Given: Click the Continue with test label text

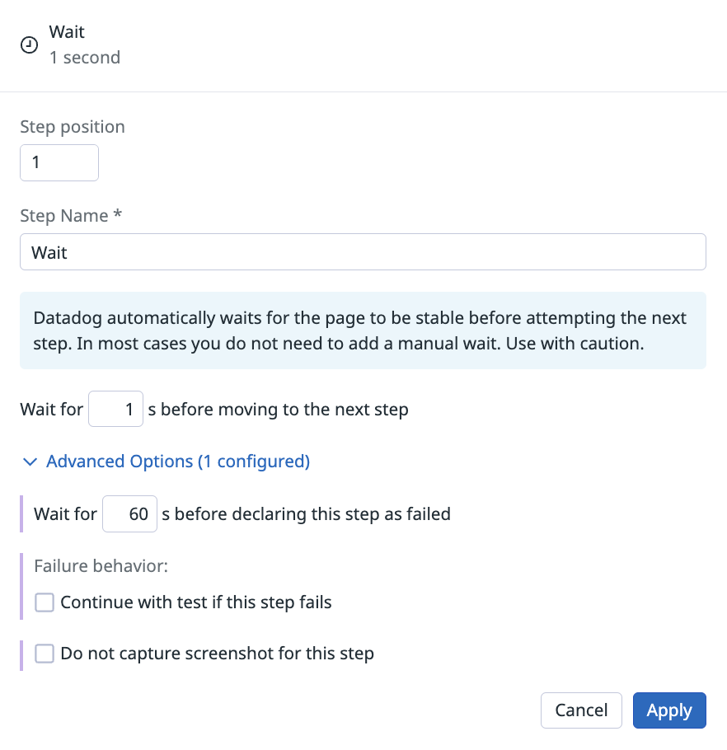Looking at the screenshot, I should point(196,602).
